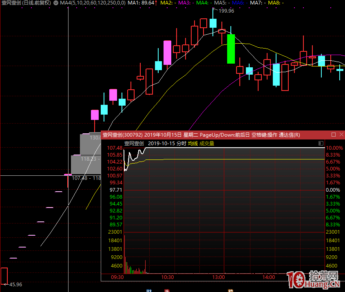Click the 97.71 previous close price label

tap(116, 190)
